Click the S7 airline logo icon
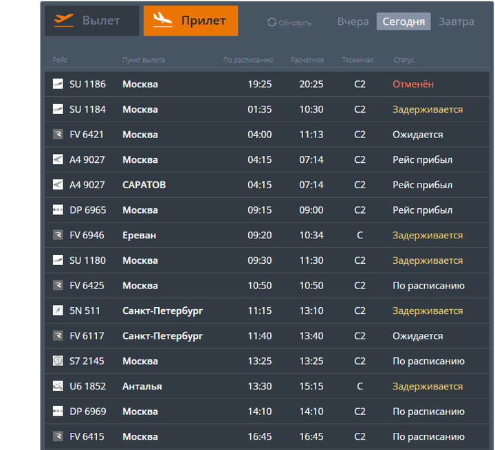495x450 pixels. [58, 361]
